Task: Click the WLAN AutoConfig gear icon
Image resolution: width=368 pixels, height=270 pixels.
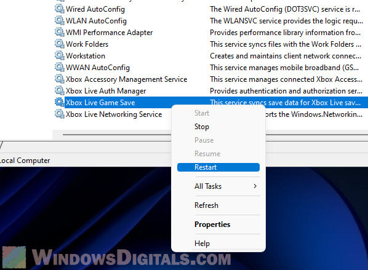Action: (60, 21)
